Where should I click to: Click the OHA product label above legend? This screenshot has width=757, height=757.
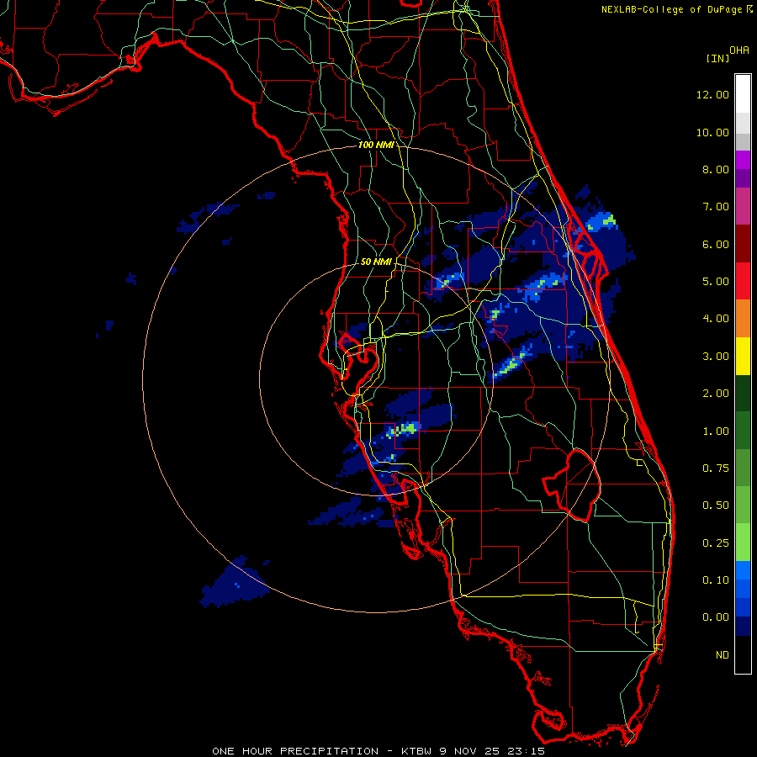click(739, 50)
